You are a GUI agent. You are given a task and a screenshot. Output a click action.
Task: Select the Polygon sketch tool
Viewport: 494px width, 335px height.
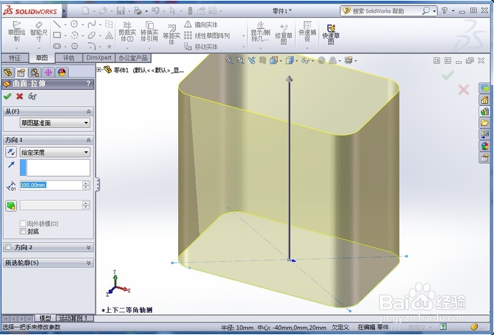(x=75, y=46)
